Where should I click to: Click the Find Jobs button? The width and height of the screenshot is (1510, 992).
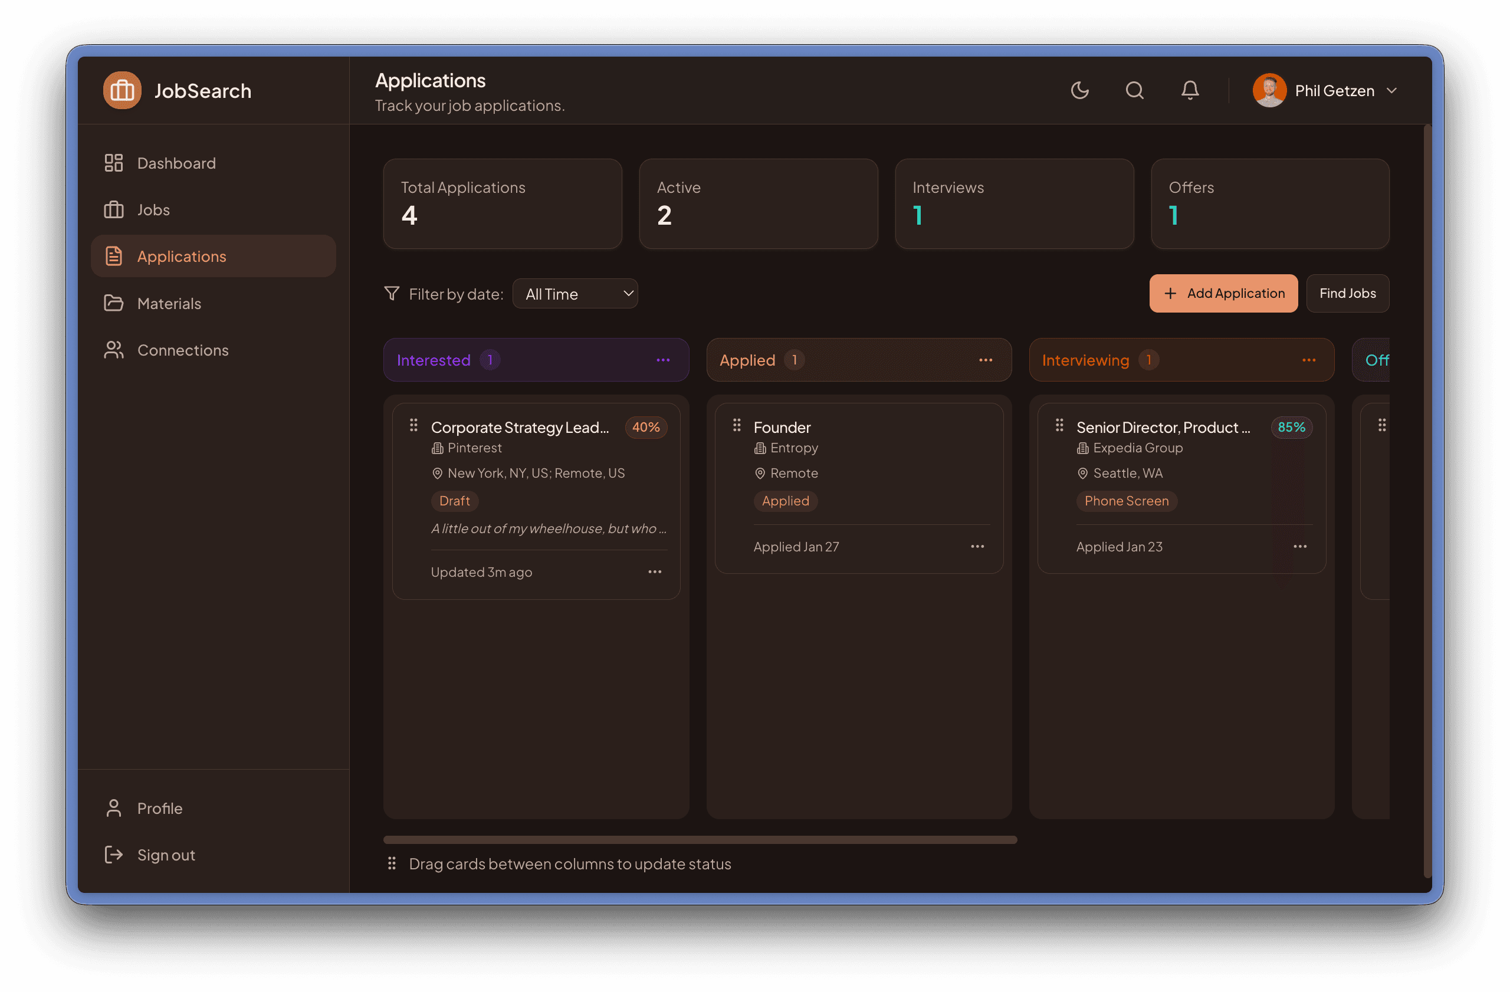(x=1348, y=293)
